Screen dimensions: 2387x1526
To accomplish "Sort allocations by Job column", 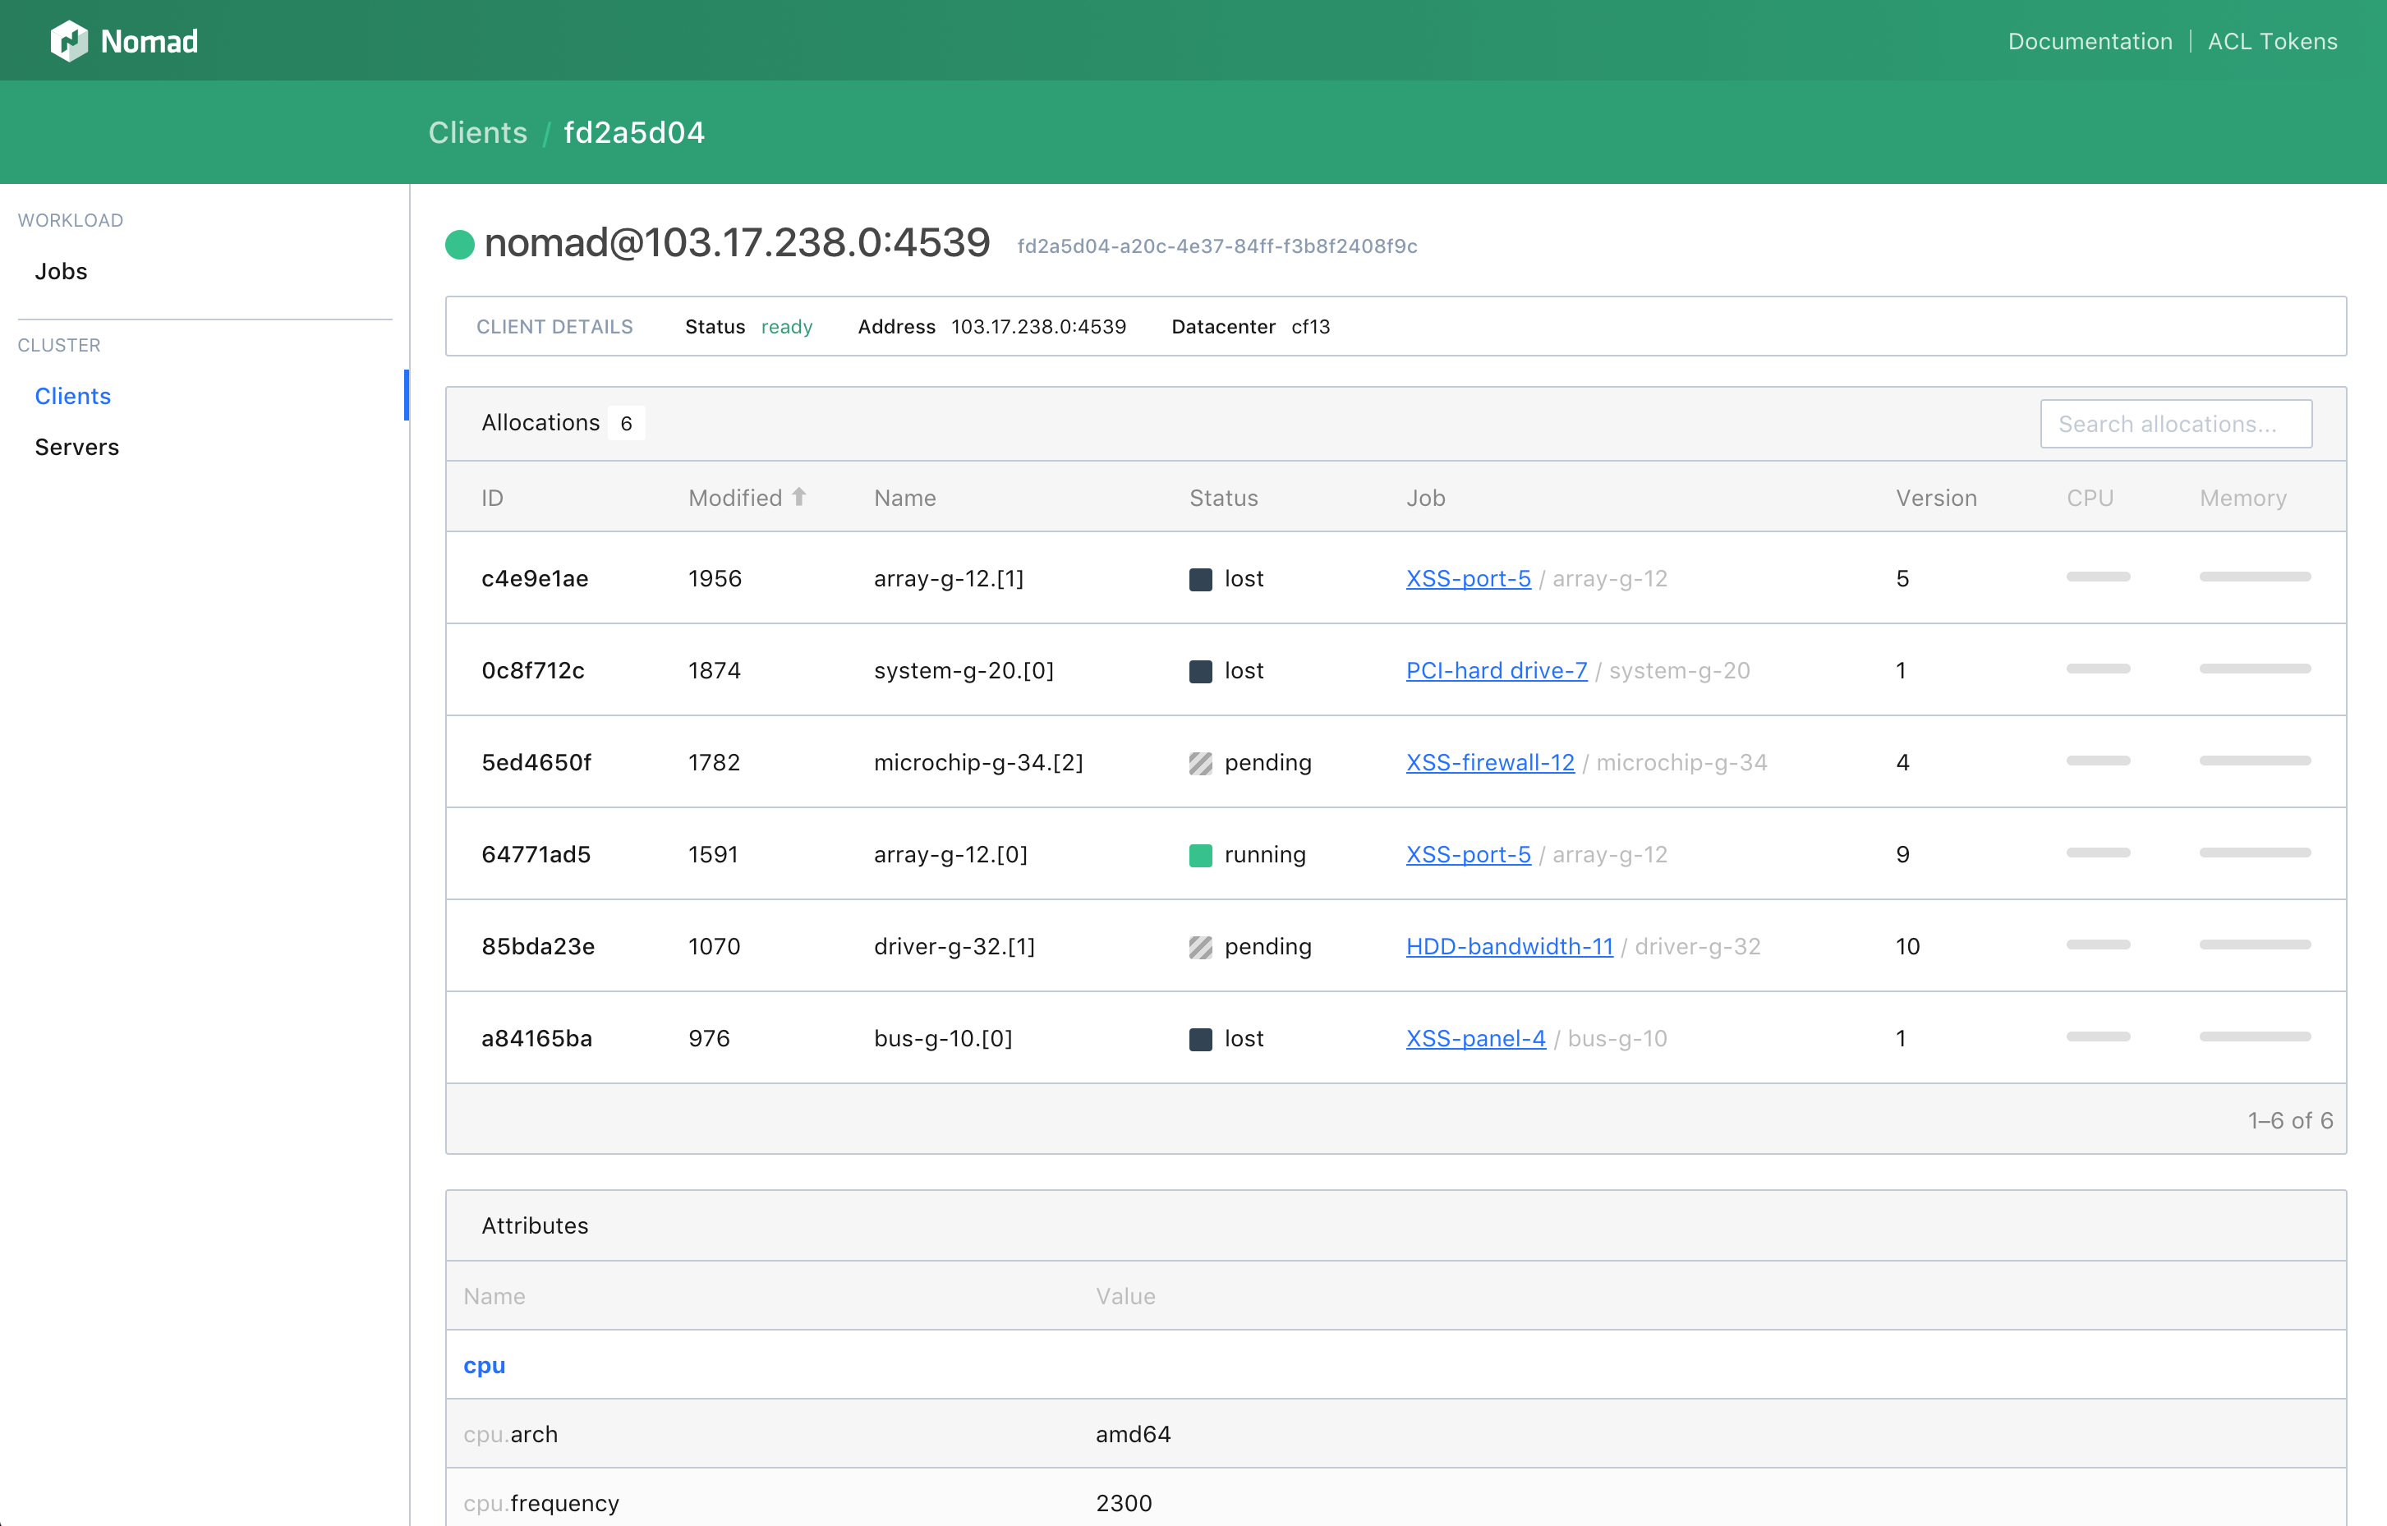I will [1425, 498].
